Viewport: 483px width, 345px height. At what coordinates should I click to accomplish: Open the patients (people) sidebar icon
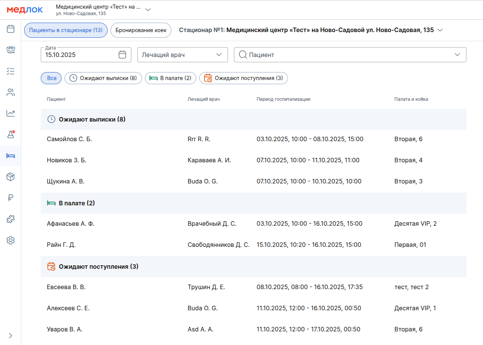[x=11, y=92]
